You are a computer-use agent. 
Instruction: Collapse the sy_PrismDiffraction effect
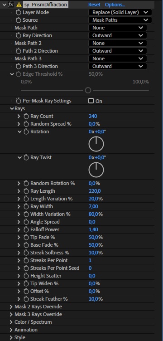pos(4,5)
